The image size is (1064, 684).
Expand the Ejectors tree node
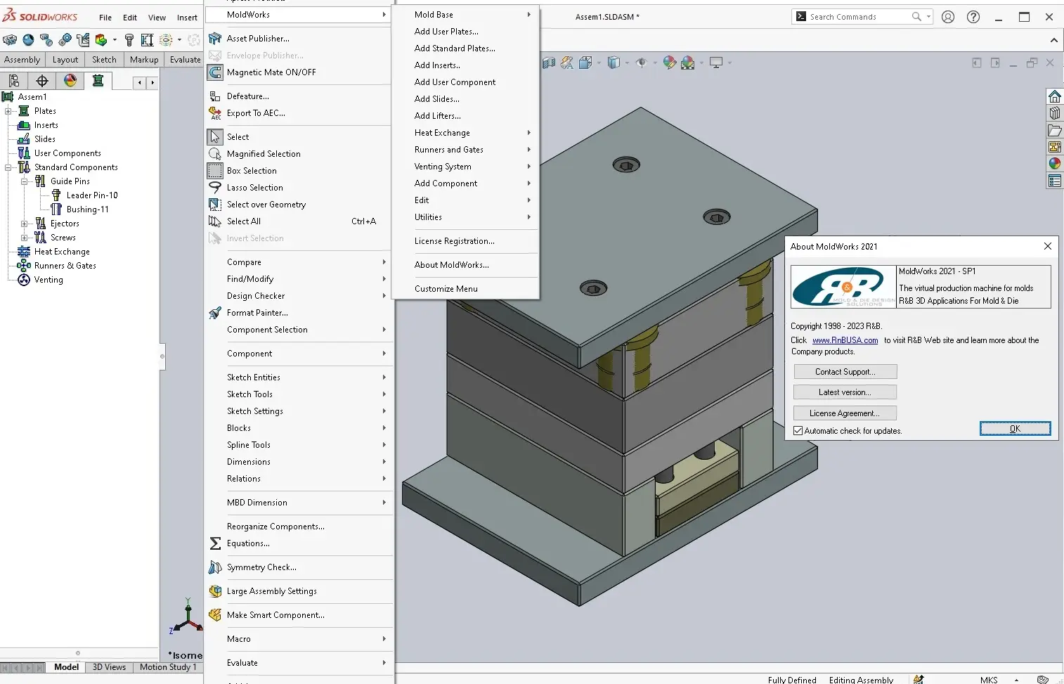[x=24, y=224]
